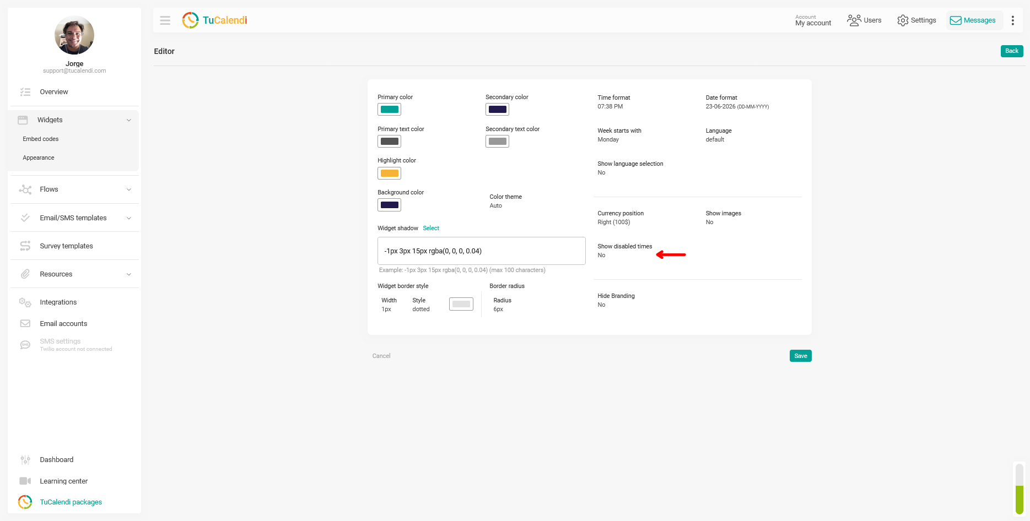
Task: Open Email accounts menu item
Action: click(63, 324)
